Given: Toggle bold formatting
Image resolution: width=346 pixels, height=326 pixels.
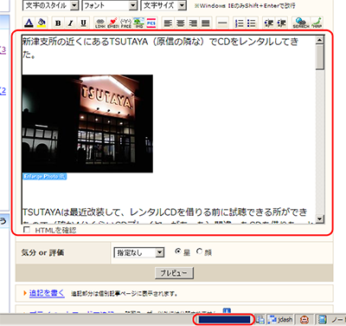Looking at the screenshot, I should (58, 23).
